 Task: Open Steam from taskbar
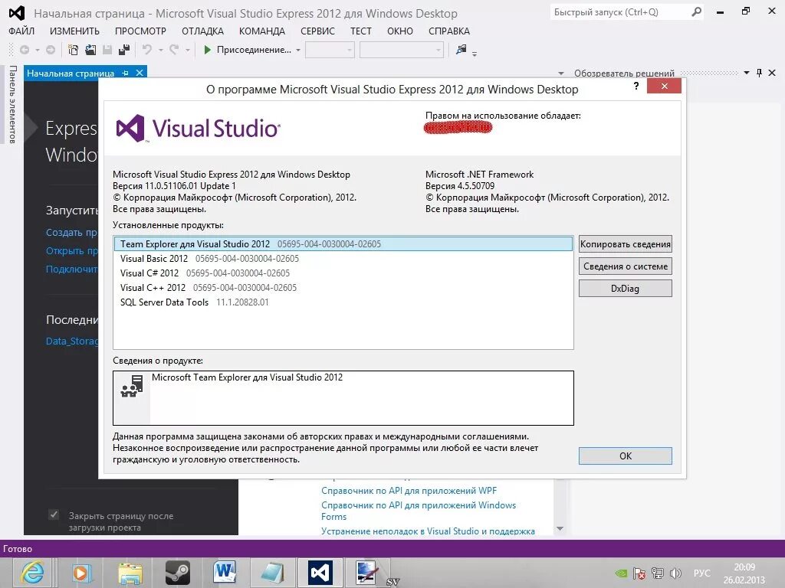point(178,573)
